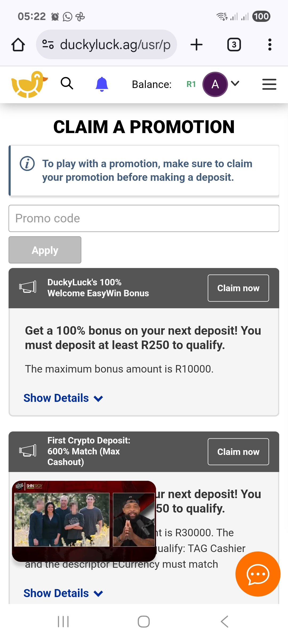Expand the account dropdown chevron
Viewport: 288px width, 640px height.
tap(235, 83)
